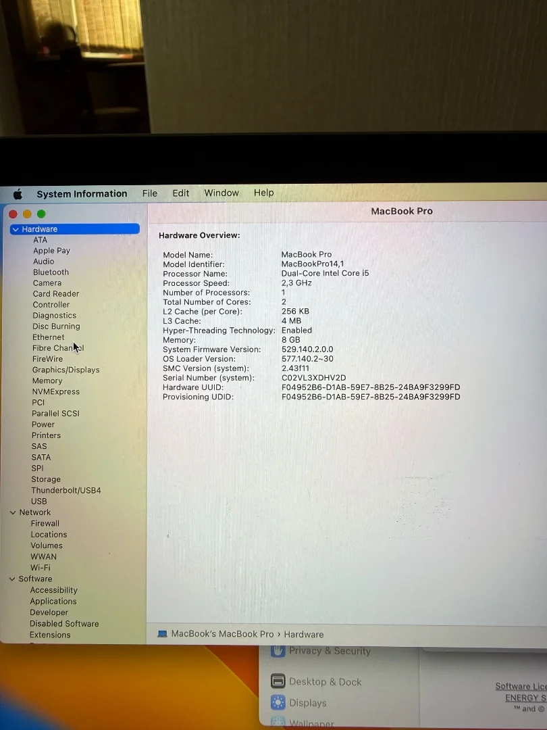Collapse the Network section chevron
The height and width of the screenshot is (730, 547).
tap(13, 512)
